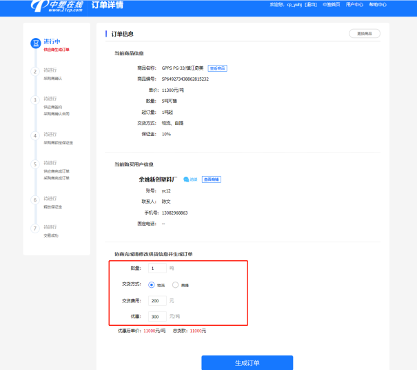Viewport: 417px width, 370px height.
Task: Click step 5 circle in progress sidebar
Action: (35, 164)
